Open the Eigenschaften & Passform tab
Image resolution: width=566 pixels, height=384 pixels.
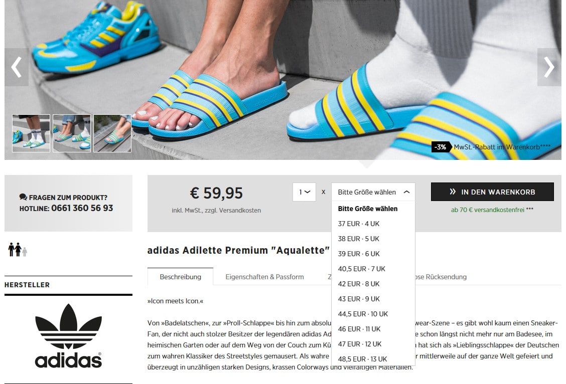[264, 277]
